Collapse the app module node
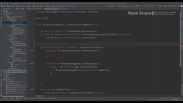The image size is (183, 103). 3,11
